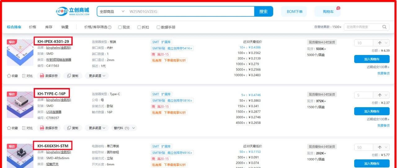Expand 替代料（1）alternatives list

124,128
